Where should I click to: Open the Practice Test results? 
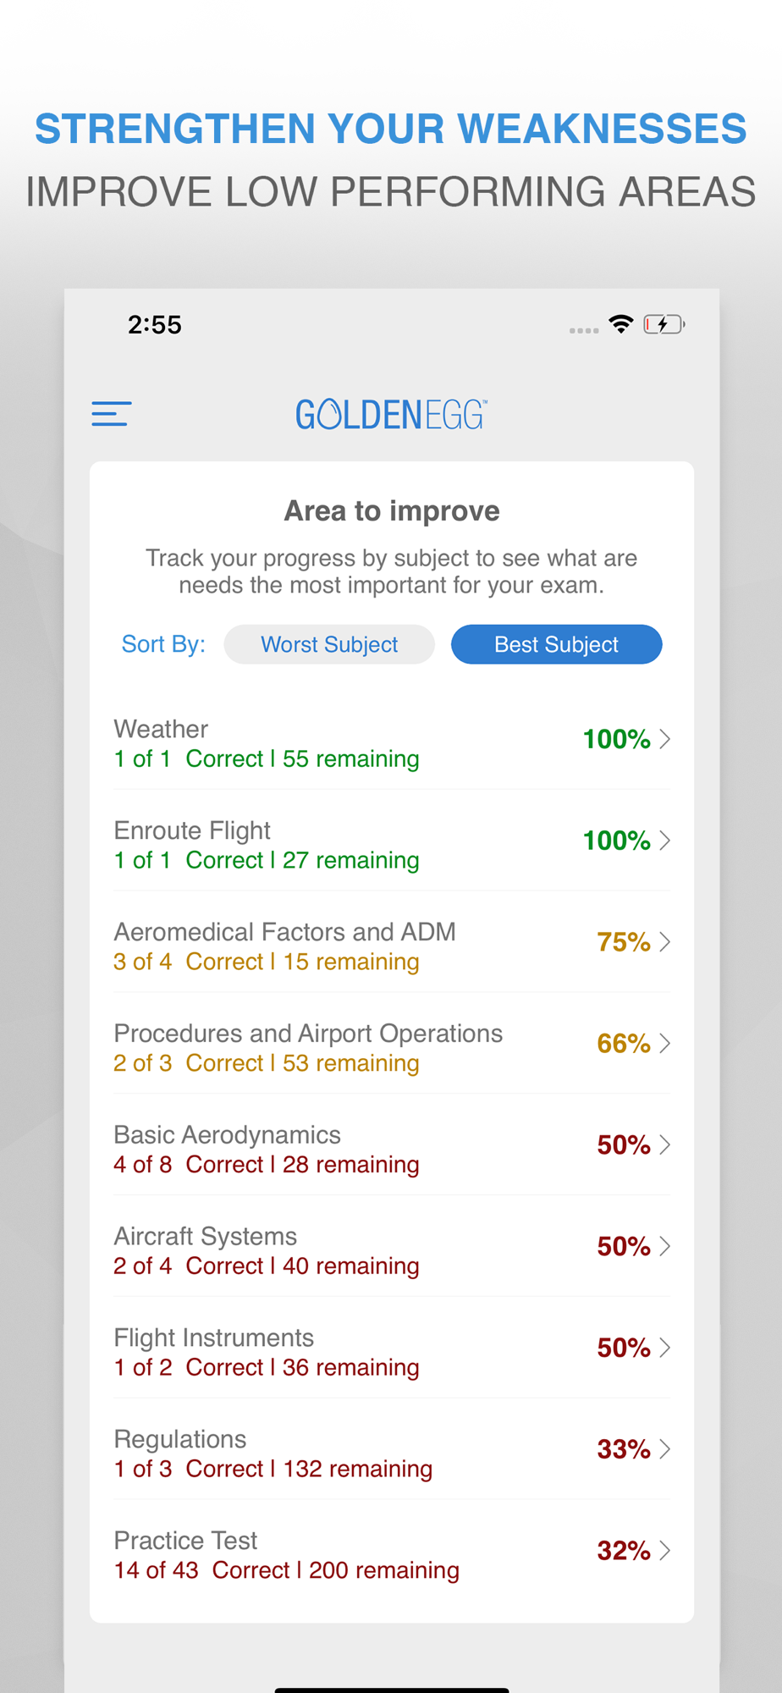click(x=339, y=1555)
